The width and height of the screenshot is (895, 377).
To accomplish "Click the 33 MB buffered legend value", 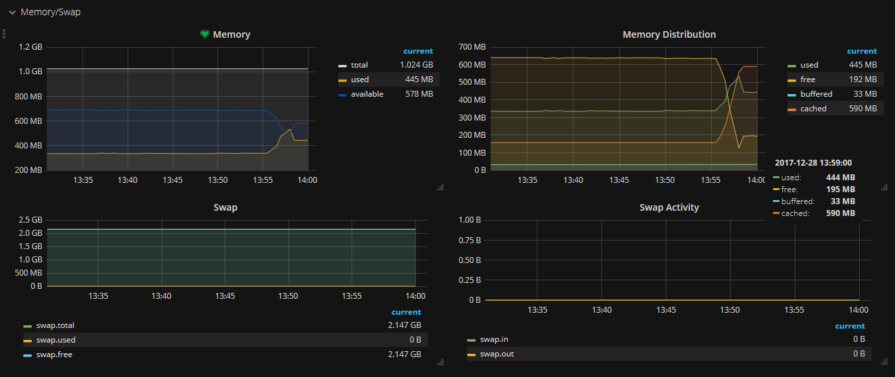I will point(866,94).
